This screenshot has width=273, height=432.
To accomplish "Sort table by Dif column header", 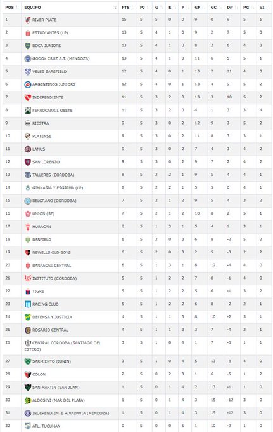I will (232, 8).
